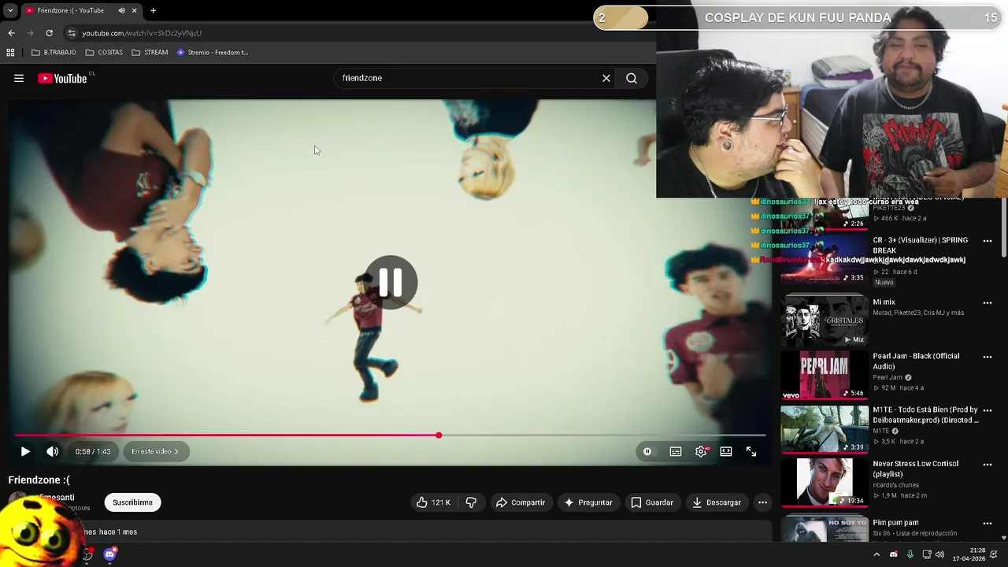Open 'Never Stress Low Cortisol' playlist thumbnail

click(825, 483)
